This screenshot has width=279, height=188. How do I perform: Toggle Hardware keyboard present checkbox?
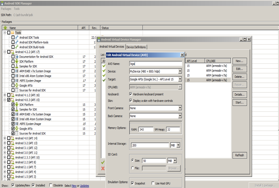pos(131,94)
